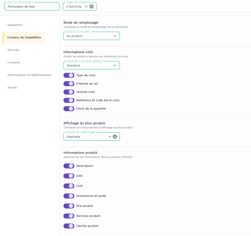
Task: Open the Expédition section
Action: 15,25
